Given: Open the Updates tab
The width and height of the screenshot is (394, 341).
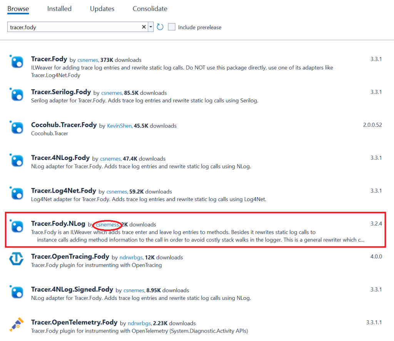Looking at the screenshot, I should [102, 8].
